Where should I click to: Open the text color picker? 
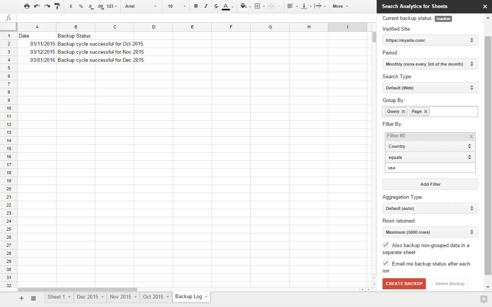(228, 6)
